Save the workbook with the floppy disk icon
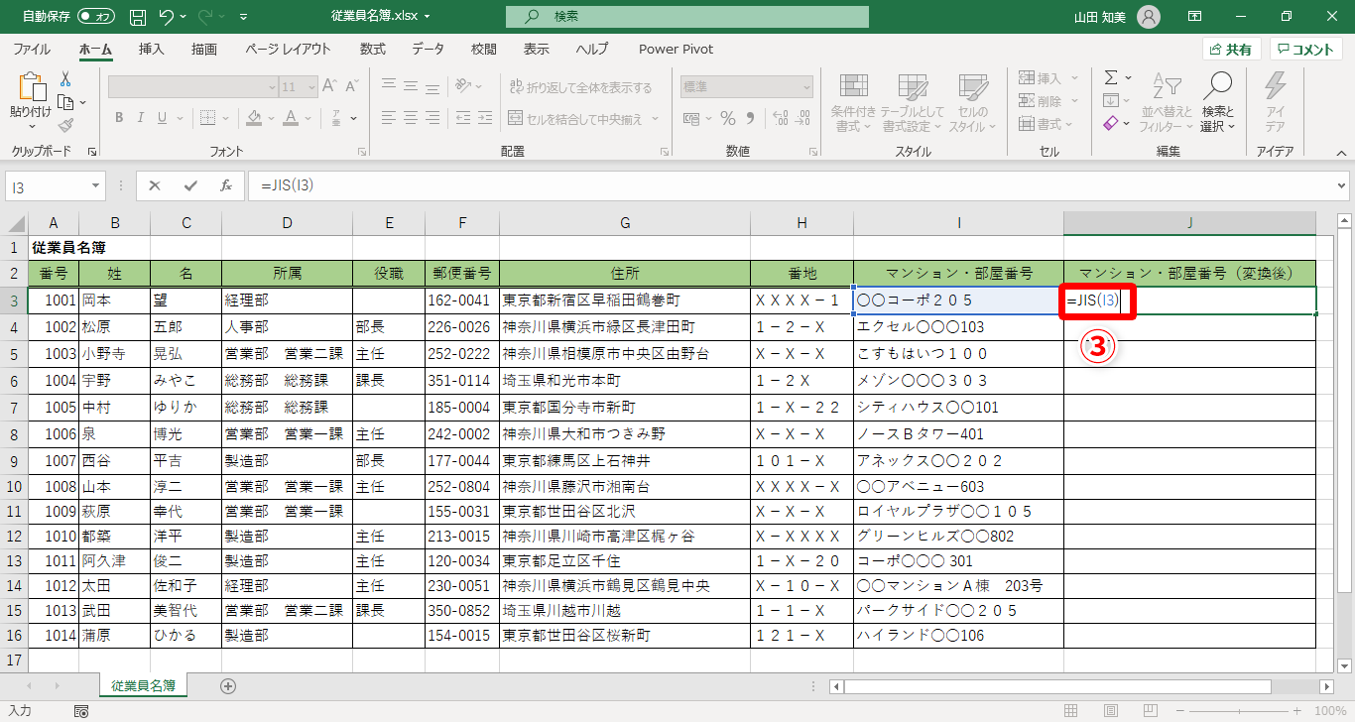This screenshot has width=1355, height=722. click(x=139, y=17)
